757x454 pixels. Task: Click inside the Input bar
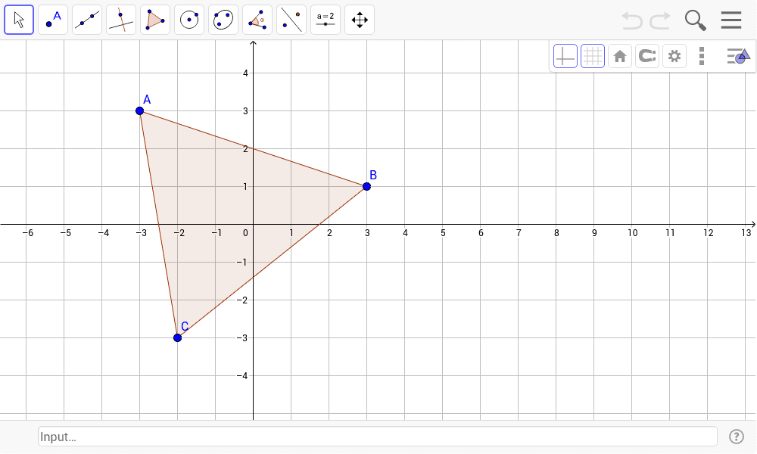click(x=378, y=436)
